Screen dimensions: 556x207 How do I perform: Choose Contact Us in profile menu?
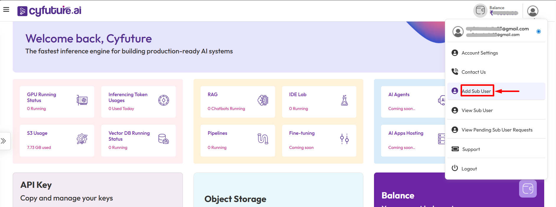(x=473, y=72)
